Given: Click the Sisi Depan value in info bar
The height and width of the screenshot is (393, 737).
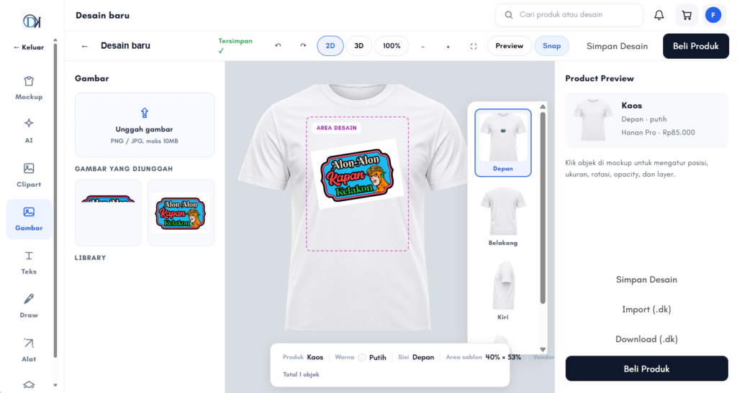Looking at the screenshot, I should (423, 357).
